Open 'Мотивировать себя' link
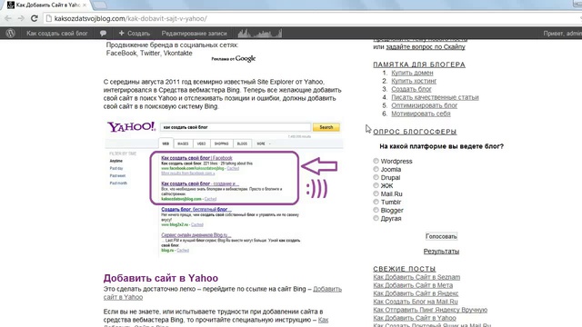The width and height of the screenshot is (582, 327). [x=421, y=114]
